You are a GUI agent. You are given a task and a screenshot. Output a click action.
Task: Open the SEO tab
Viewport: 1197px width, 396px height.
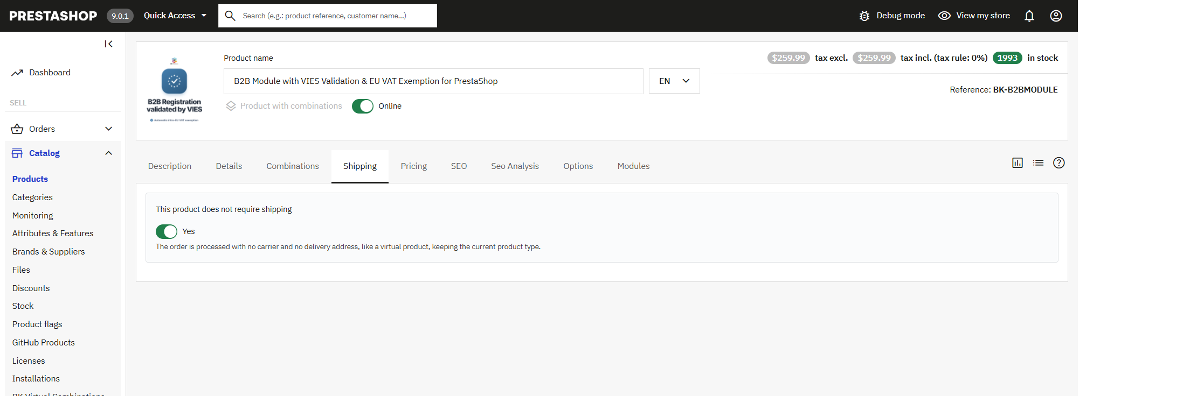tap(459, 166)
